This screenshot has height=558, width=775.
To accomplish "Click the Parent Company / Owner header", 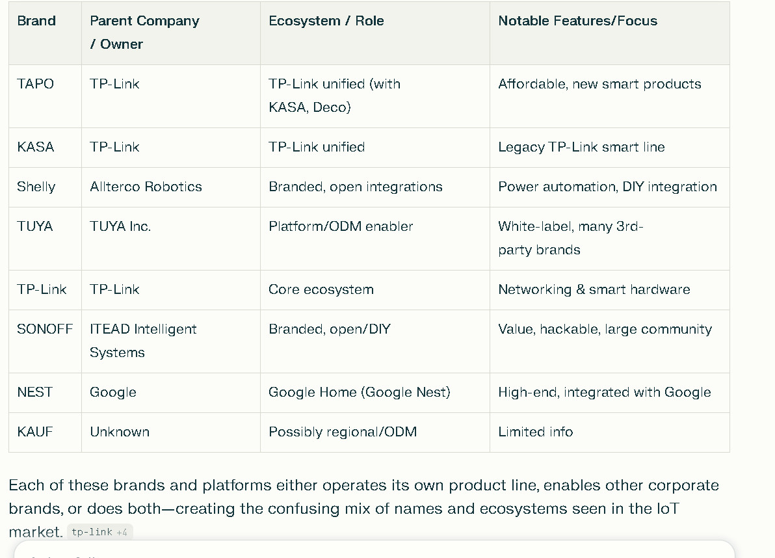I will click(144, 32).
